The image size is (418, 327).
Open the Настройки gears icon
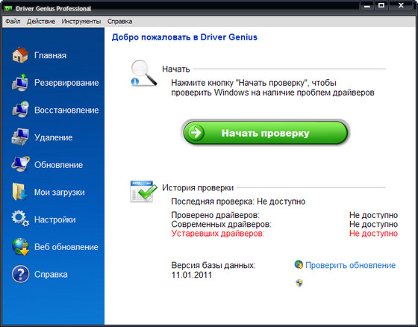20,219
